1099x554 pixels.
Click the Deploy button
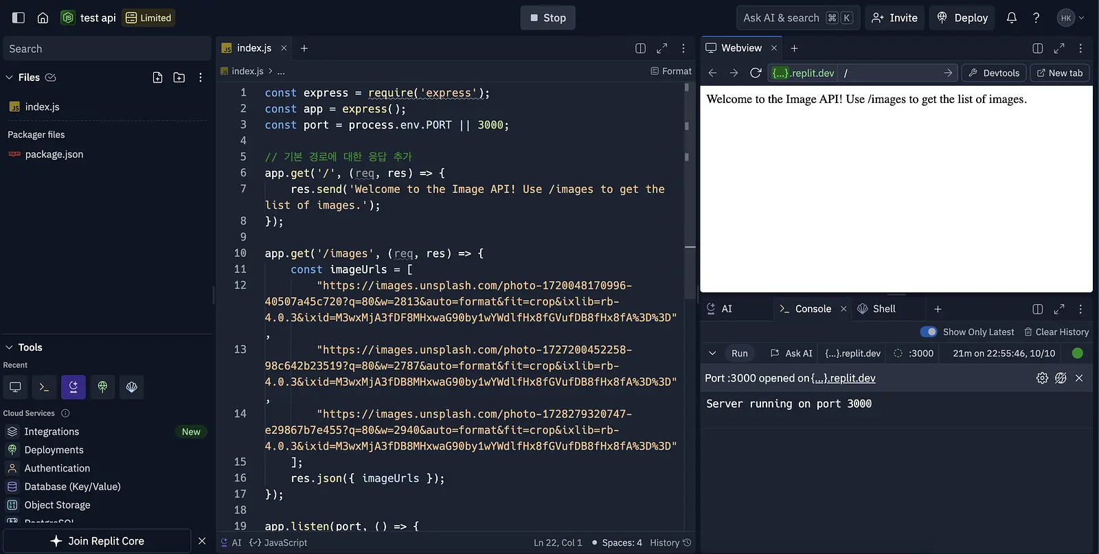[x=962, y=18]
